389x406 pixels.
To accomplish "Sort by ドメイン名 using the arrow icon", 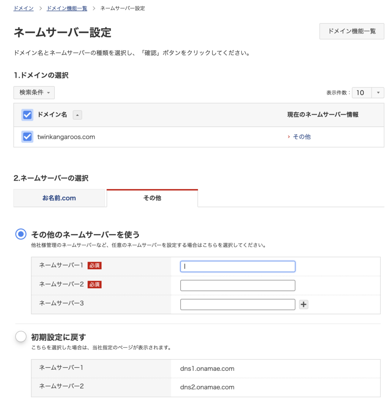I will tap(77, 115).
